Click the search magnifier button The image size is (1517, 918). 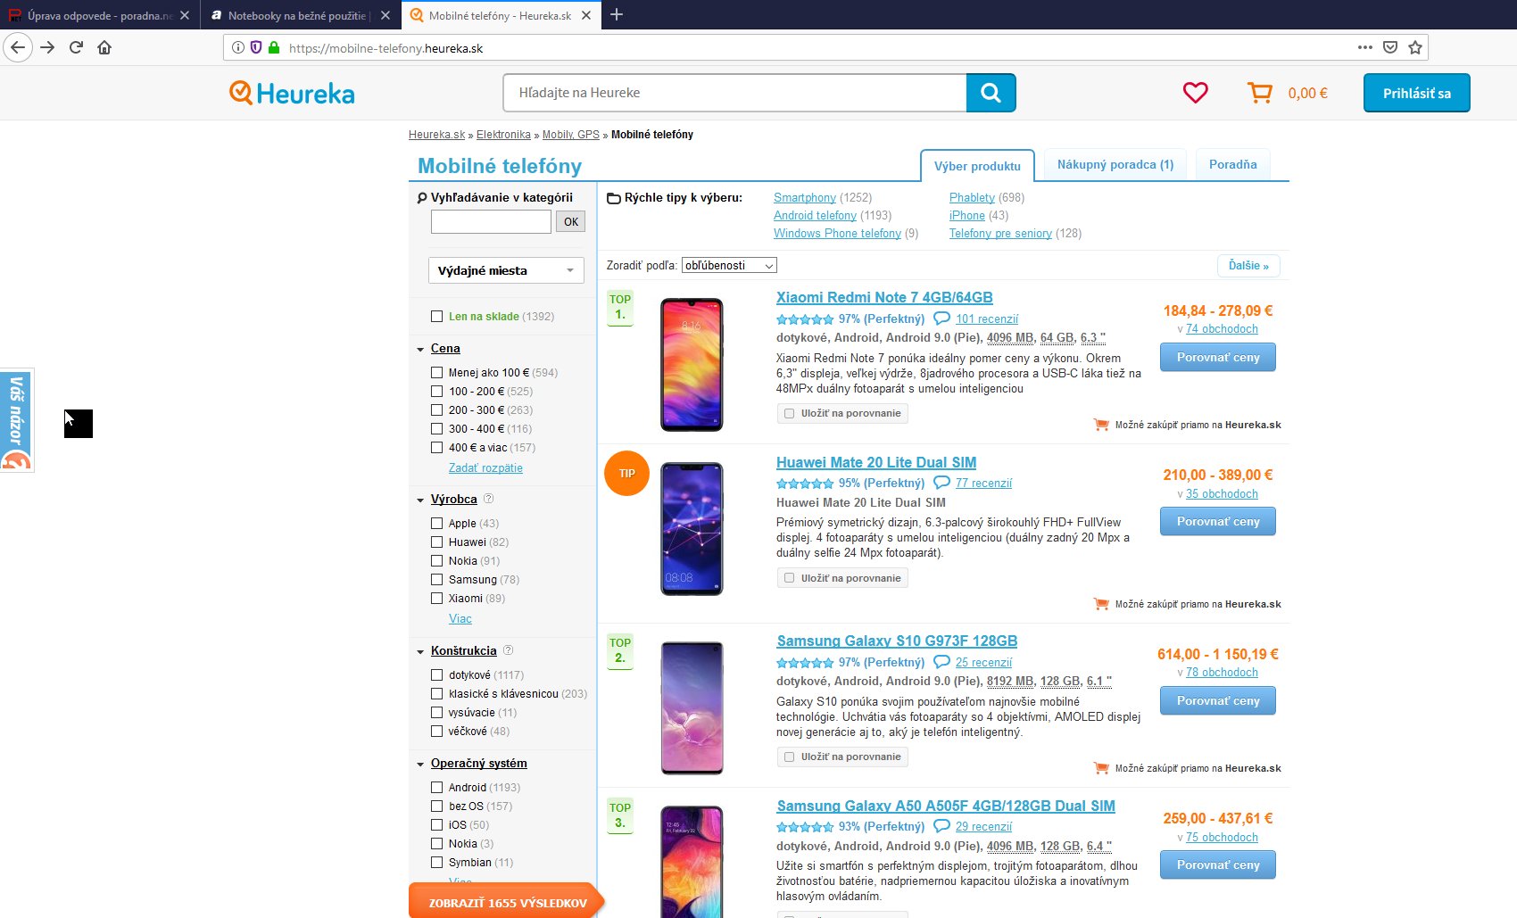991,93
